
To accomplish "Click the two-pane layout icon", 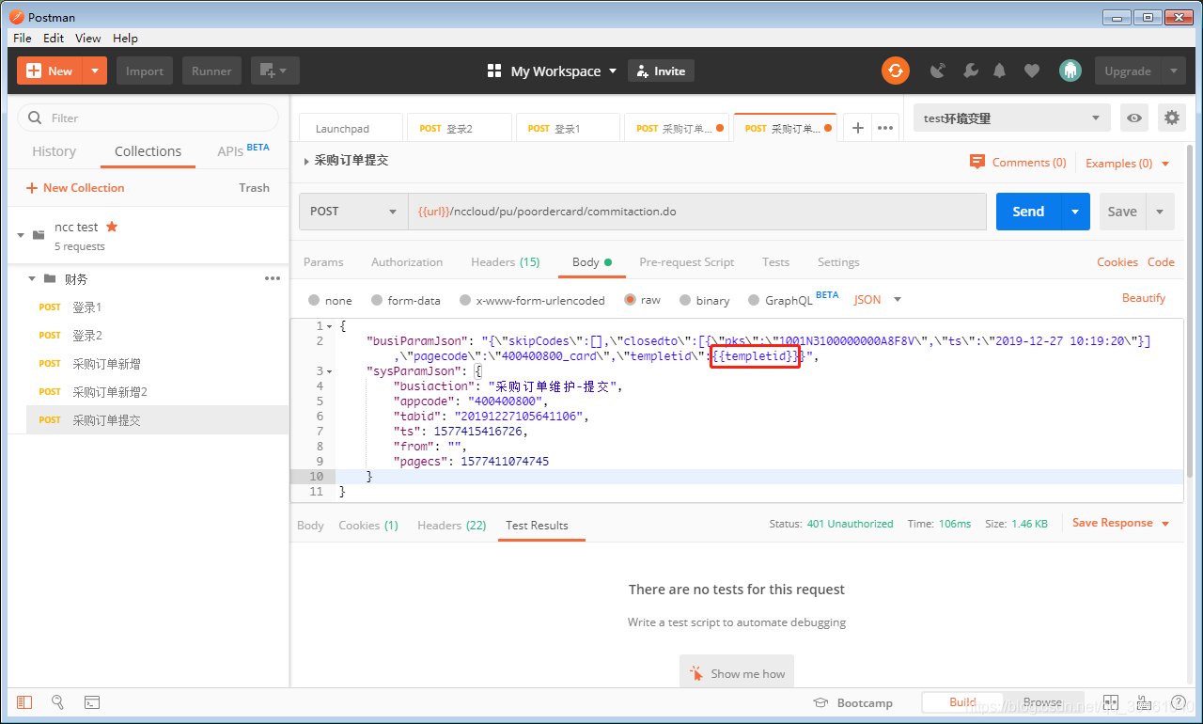I will 1111,702.
